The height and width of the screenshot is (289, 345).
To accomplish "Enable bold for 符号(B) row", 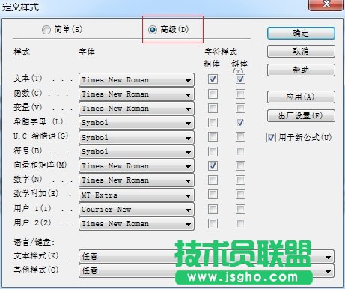I will pyautogui.click(x=213, y=151).
